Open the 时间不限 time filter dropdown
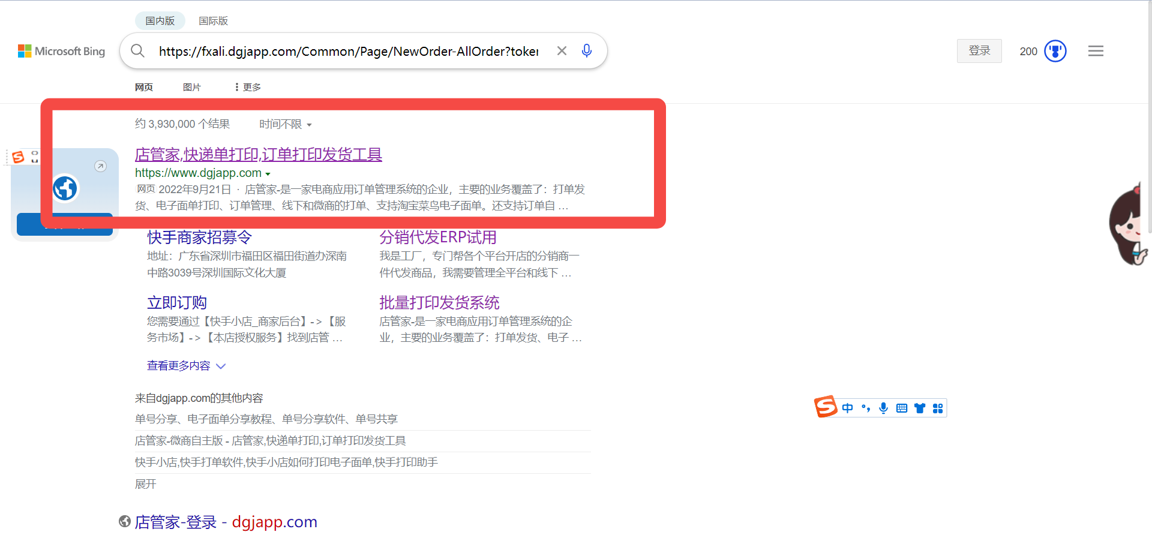The width and height of the screenshot is (1152, 535). coord(285,124)
